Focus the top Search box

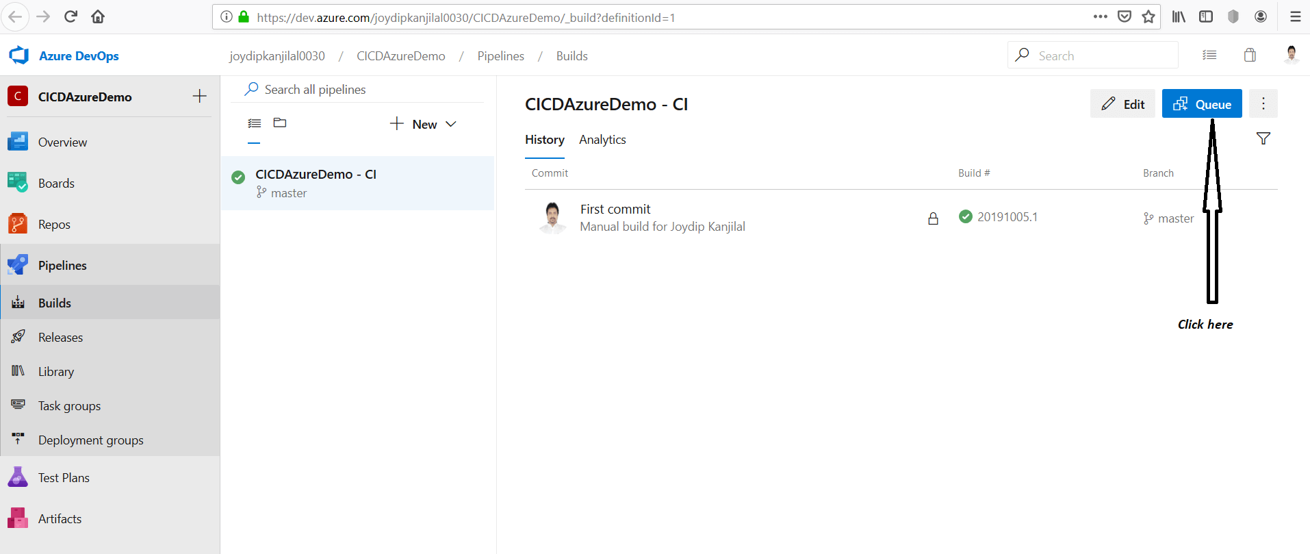point(1093,55)
